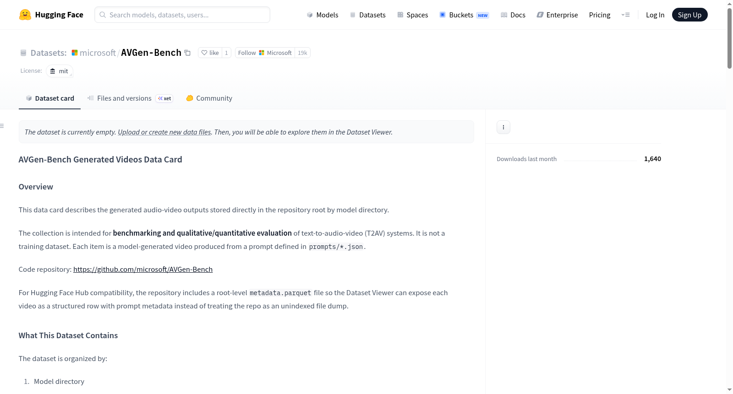Go to Spaces
The width and height of the screenshot is (733, 394).
[x=413, y=15]
